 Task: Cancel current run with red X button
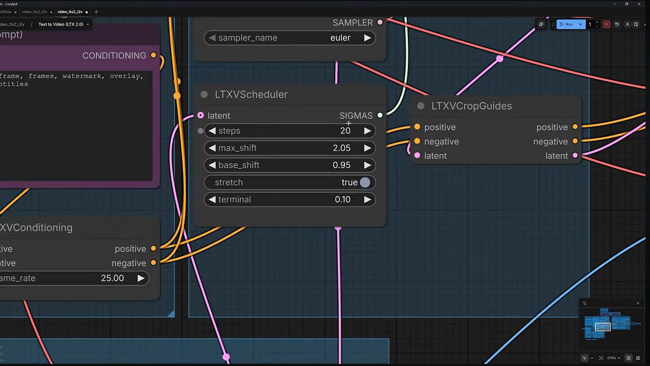tap(607, 24)
